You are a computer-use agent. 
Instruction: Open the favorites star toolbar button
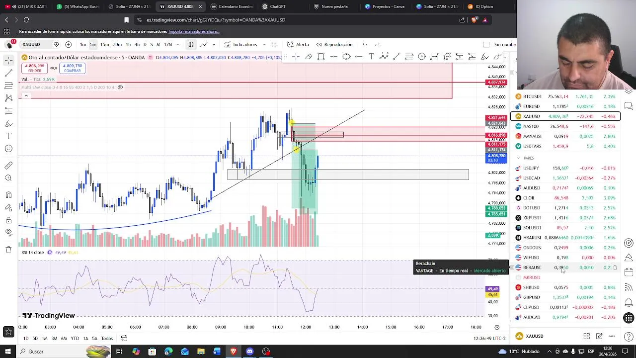(x=8, y=332)
